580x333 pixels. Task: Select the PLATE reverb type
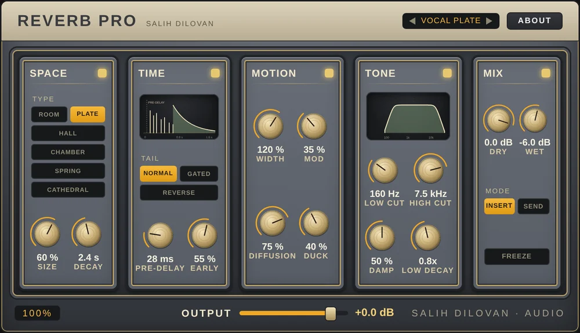[x=88, y=114]
